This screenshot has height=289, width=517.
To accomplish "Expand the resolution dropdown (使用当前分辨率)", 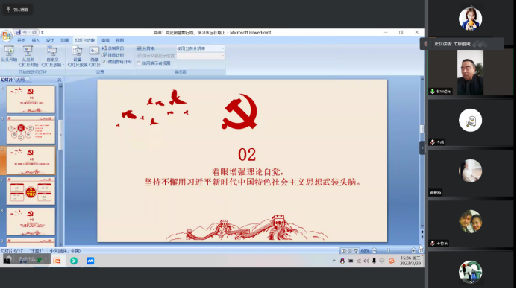I will click(222, 48).
